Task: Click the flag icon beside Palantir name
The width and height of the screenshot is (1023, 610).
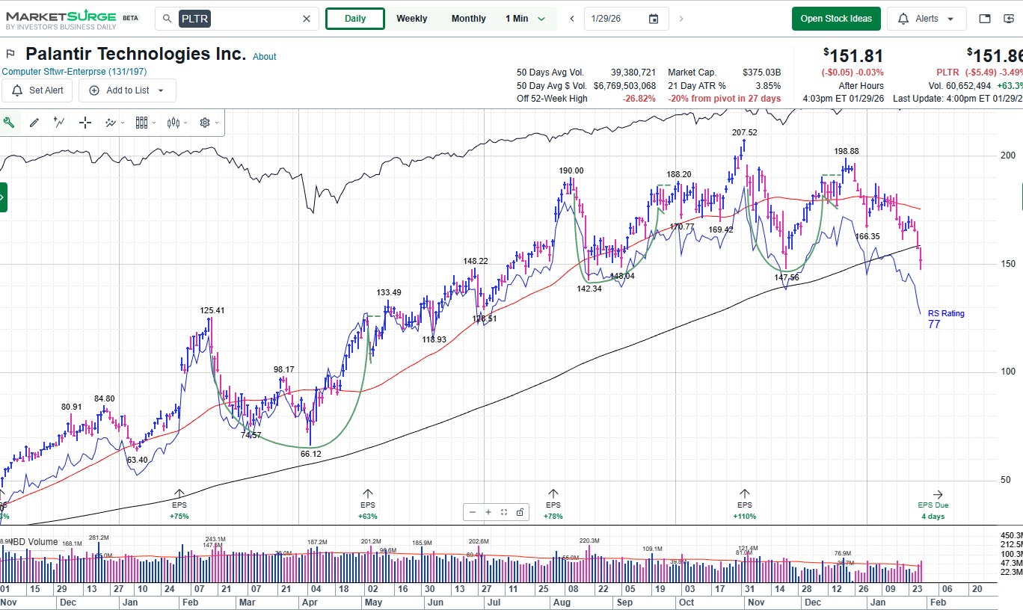Action: tap(10, 54)
